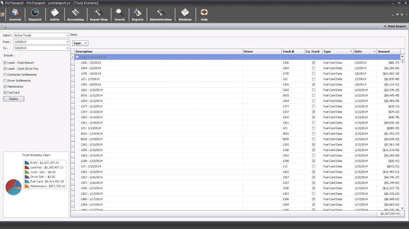Open the Help lifebuoy icon
Screen dimensions: 409x229
[204, 14]
